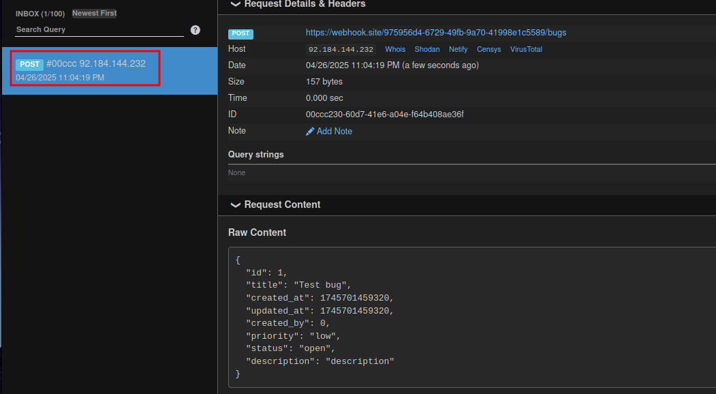Click the size value 157 bytes
Image resolution: width=716 pixels, height=394 pixels.
[324, 82]
